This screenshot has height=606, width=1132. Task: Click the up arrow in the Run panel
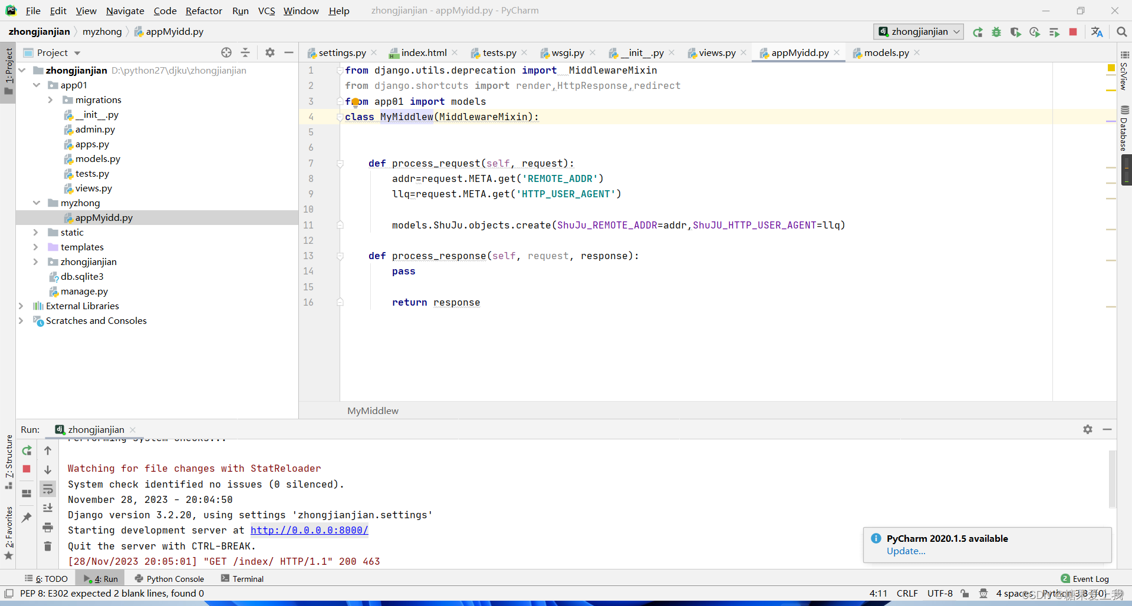(48, 451)
